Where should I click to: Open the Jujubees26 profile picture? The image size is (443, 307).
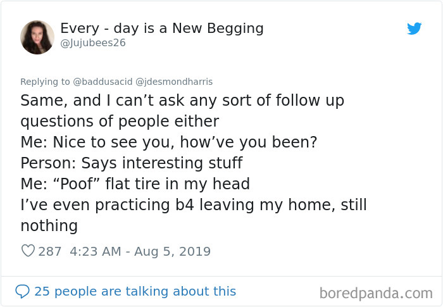[37, 37]
